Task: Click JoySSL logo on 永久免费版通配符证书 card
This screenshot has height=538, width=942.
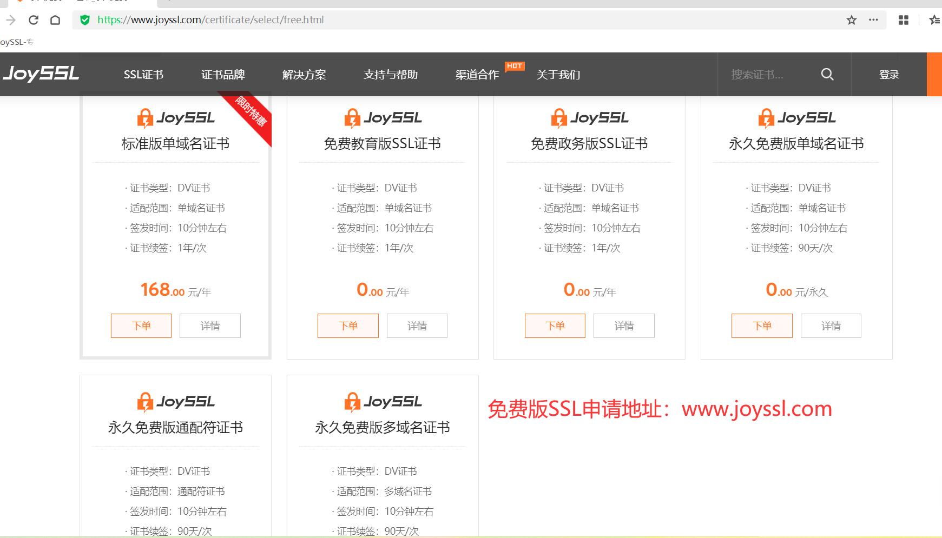Action: [x=176, y=402]
